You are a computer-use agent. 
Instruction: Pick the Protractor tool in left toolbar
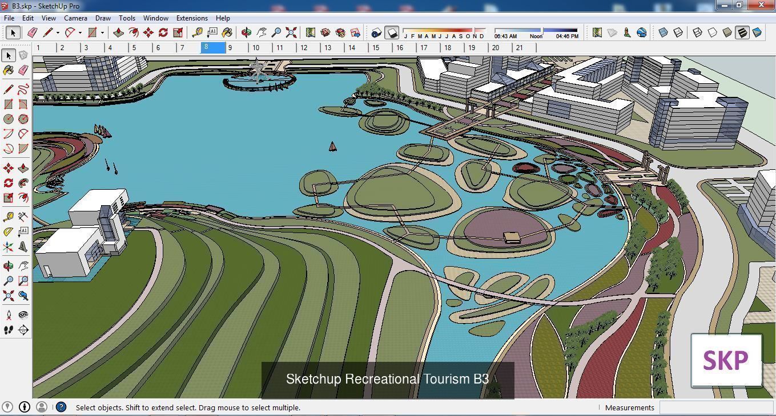point(9,231)
